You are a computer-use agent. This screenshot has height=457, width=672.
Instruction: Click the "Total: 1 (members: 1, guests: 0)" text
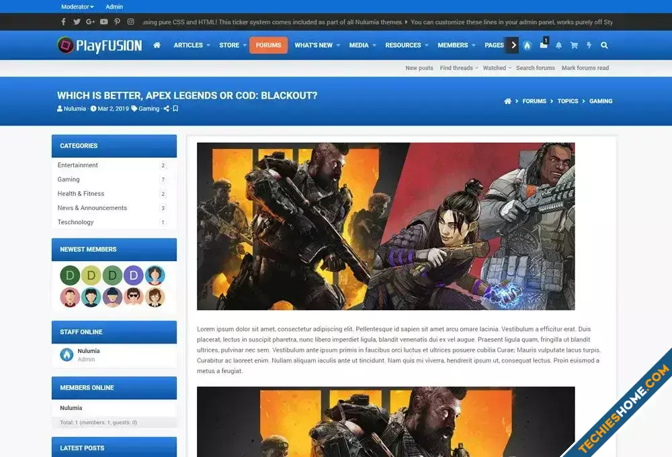coord(99,422)
